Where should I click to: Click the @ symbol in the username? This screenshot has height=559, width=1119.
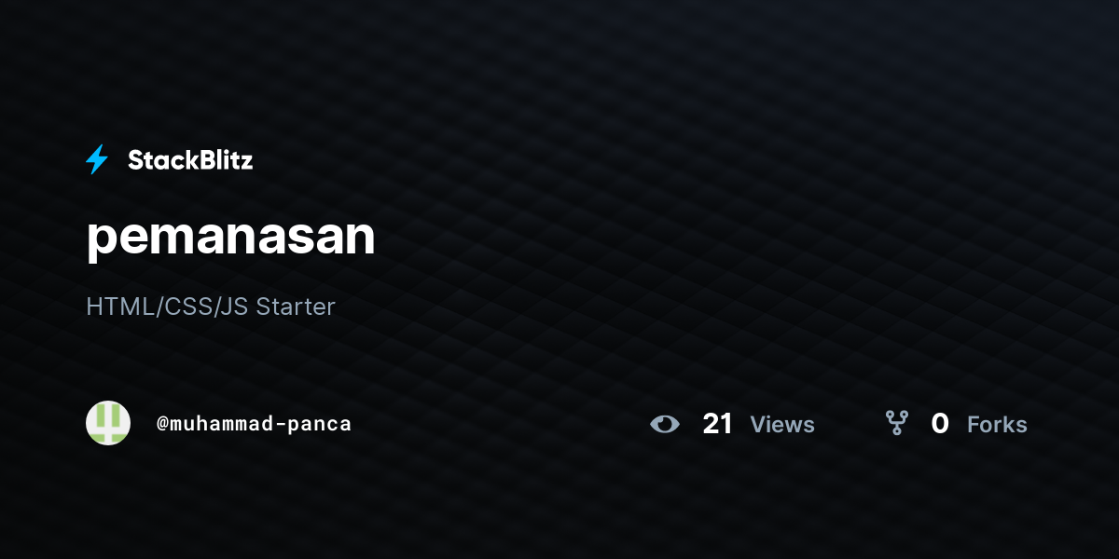coord(161,424)
